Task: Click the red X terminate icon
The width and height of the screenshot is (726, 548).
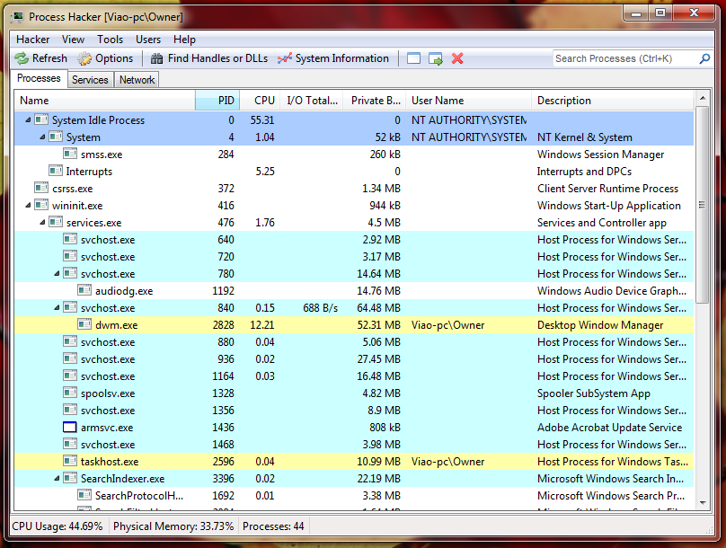Action: 457,58
